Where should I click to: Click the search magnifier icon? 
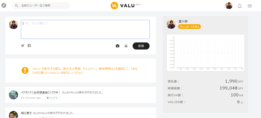[x=17, y=6]
